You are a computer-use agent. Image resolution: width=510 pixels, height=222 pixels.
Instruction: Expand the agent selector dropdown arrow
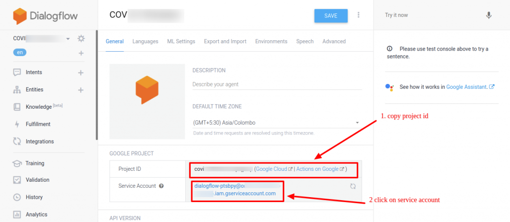pyautogui.click(x=68, y=39)
